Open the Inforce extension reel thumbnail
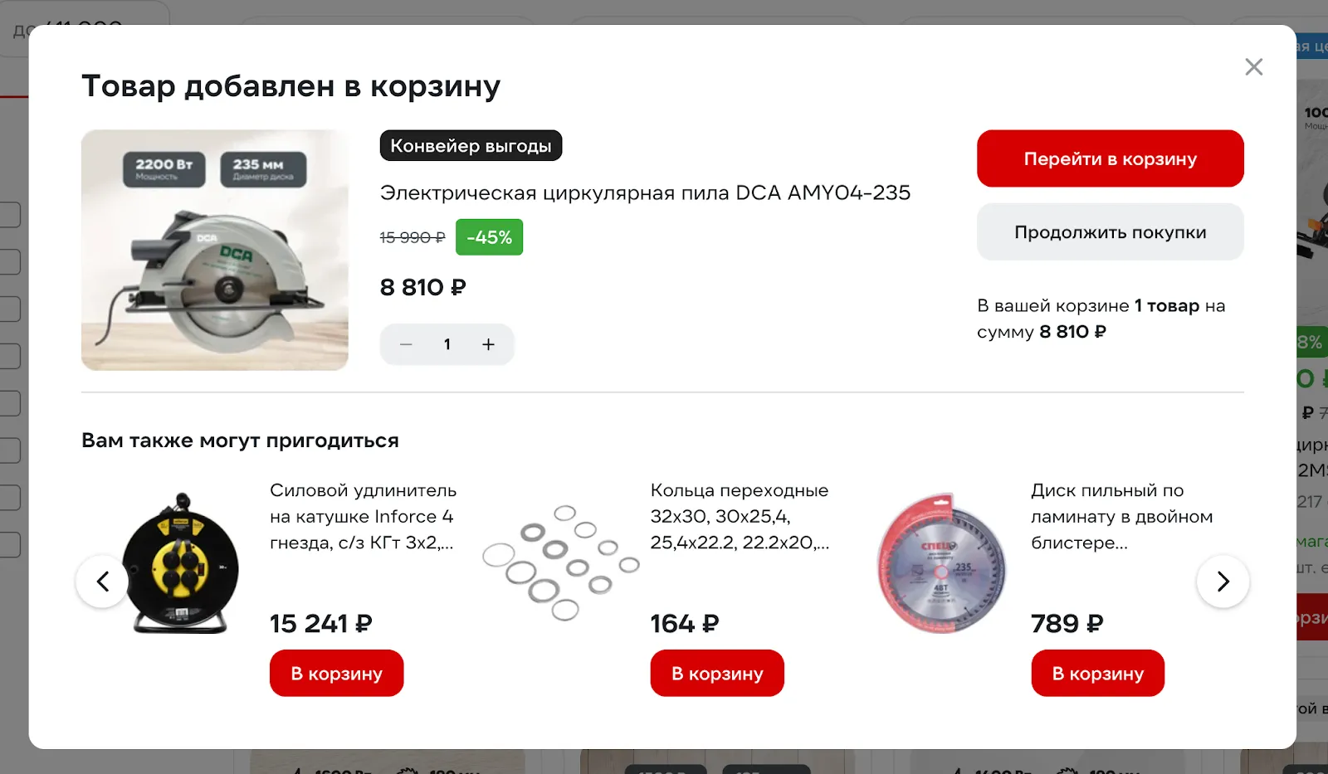The image size is (1328, 774). click(180, 564)
